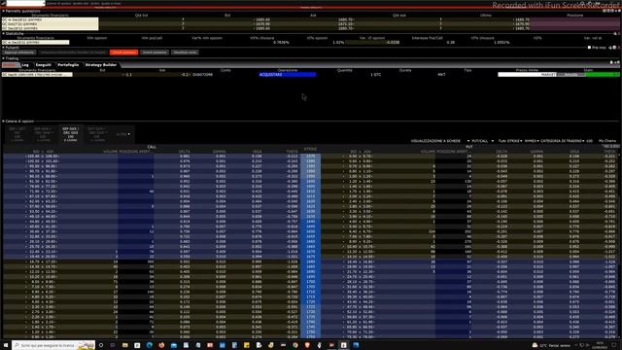
Task: Open Brave browser from the taskbar
Action: pyautogui.click(x=307, y=345)
